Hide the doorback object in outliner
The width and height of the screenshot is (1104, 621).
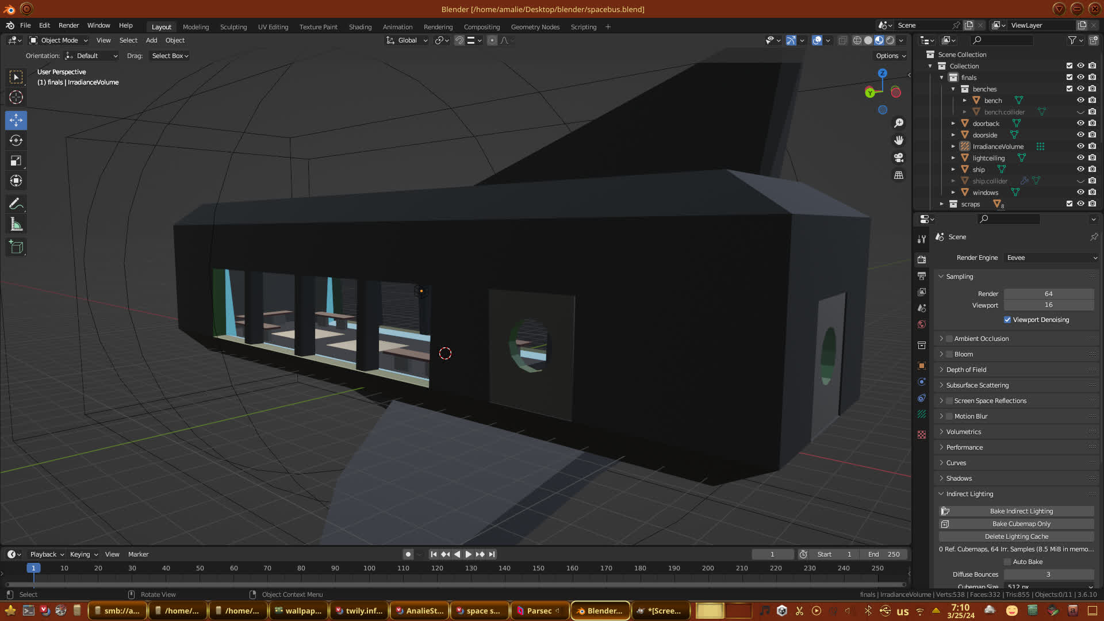[x=1080, y=123]
